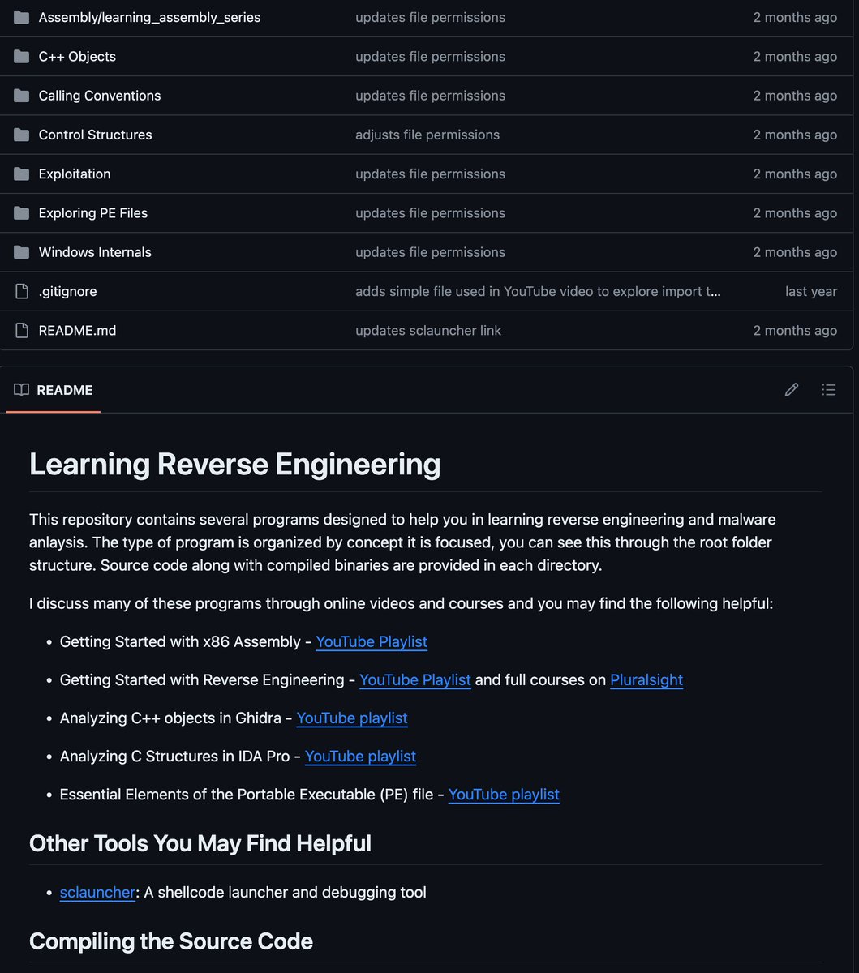Open the .gitignore file
This screenshot has height=973, width=859.
67,290
